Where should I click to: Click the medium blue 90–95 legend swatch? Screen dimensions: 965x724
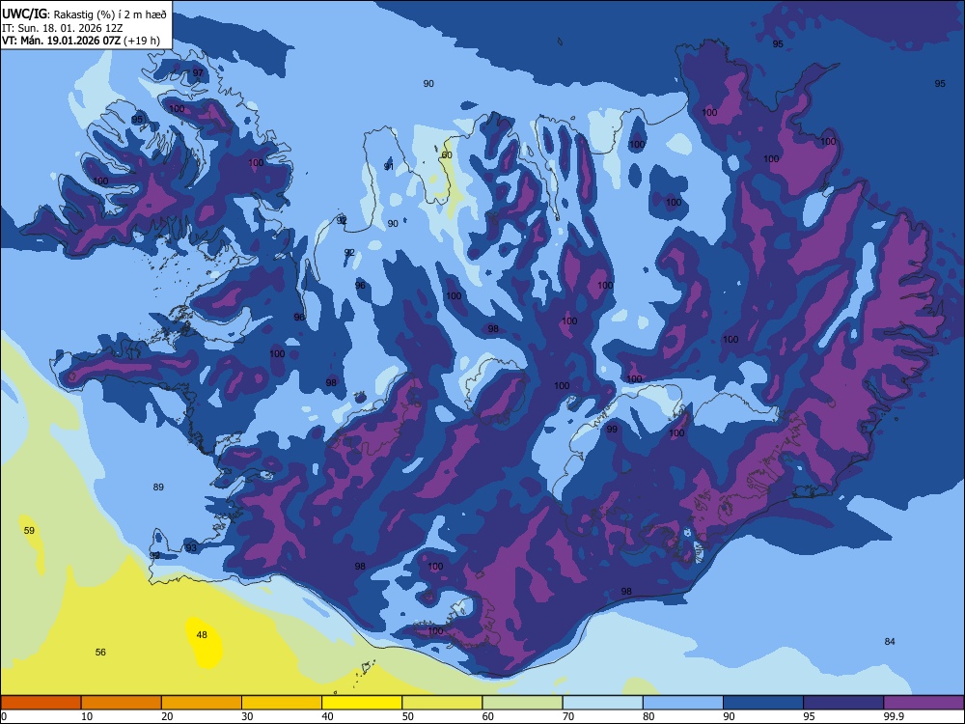tap(763, 703)
